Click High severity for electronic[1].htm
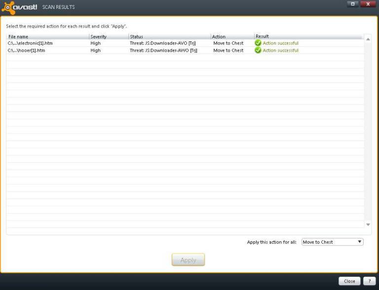The image size is (379, 290). tap(95, 43)
